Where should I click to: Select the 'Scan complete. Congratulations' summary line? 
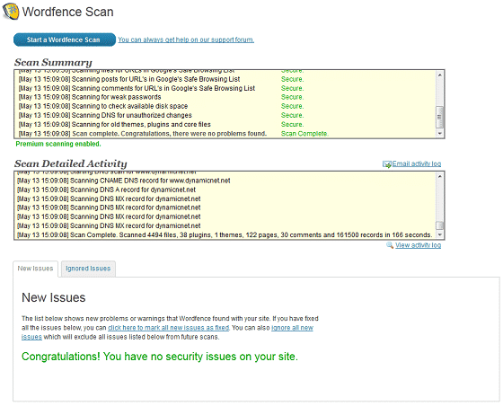[x=143, y=134]
